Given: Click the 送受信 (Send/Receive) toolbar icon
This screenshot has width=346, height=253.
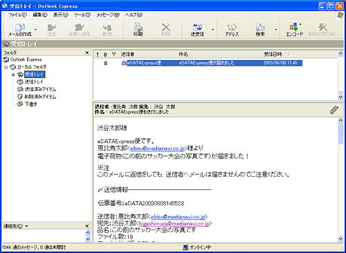Looking at the screenshot, I should click(x=197, y=30).
